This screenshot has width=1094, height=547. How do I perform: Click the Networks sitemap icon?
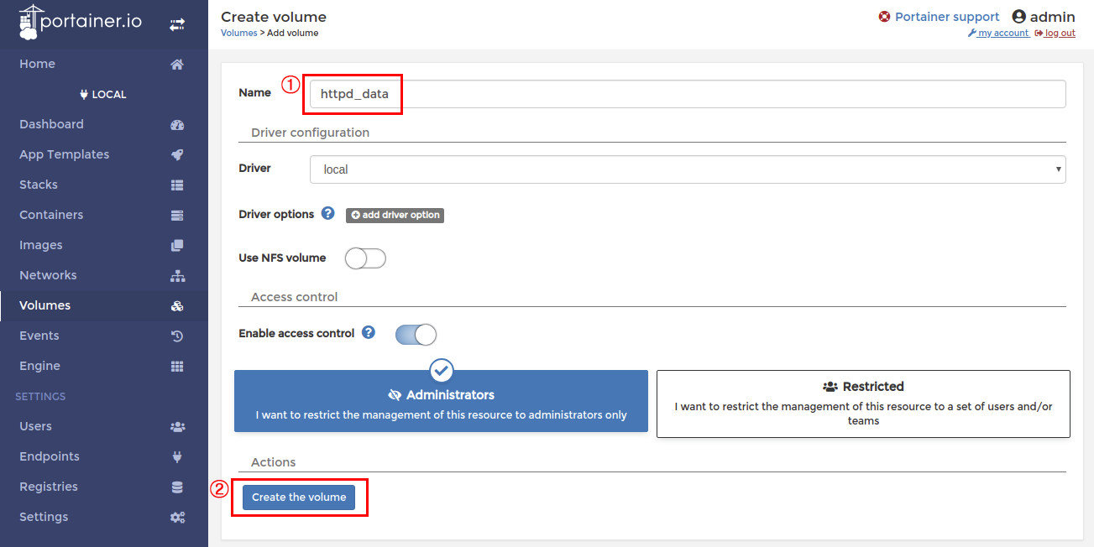[x=177, y=276]
